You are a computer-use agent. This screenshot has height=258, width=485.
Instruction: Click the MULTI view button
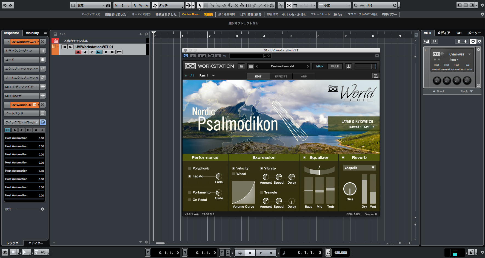[x=335, y=66]
